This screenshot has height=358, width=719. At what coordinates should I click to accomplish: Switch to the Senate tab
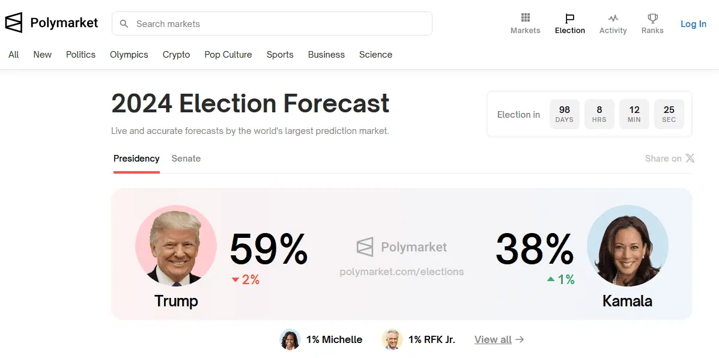coord(186,159)
